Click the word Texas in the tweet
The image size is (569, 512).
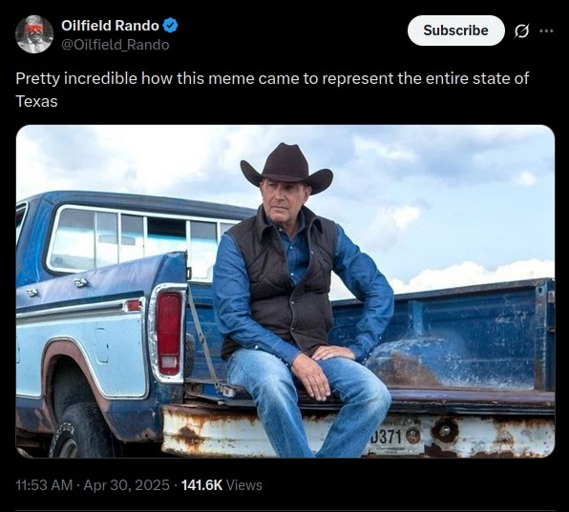click(x=36, y=101)
